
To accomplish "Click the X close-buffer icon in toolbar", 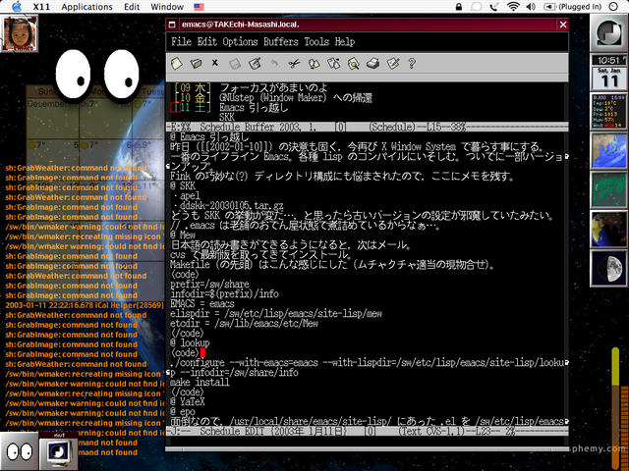I will coord(216,64).
